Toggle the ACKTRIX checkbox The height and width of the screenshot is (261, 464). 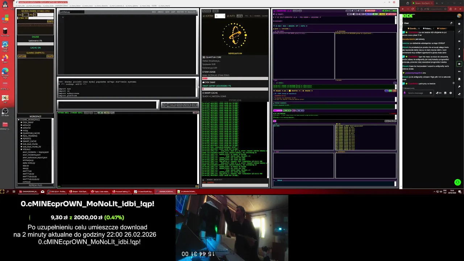point(204,16)
